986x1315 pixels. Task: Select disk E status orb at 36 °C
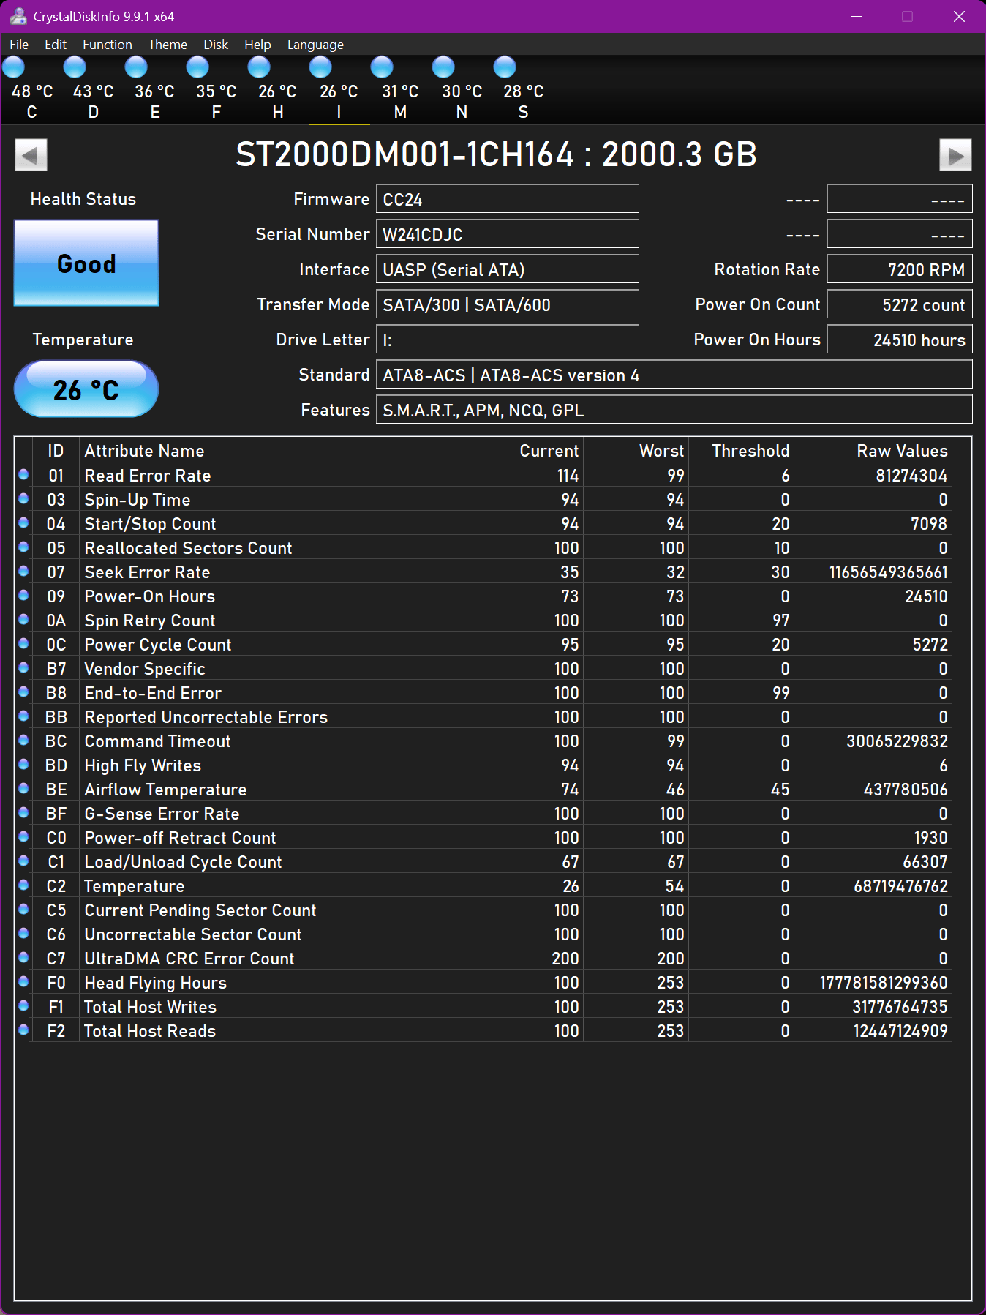click(136, 67)
